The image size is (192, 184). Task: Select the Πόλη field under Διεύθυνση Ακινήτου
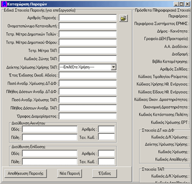[x=49, y=137]
